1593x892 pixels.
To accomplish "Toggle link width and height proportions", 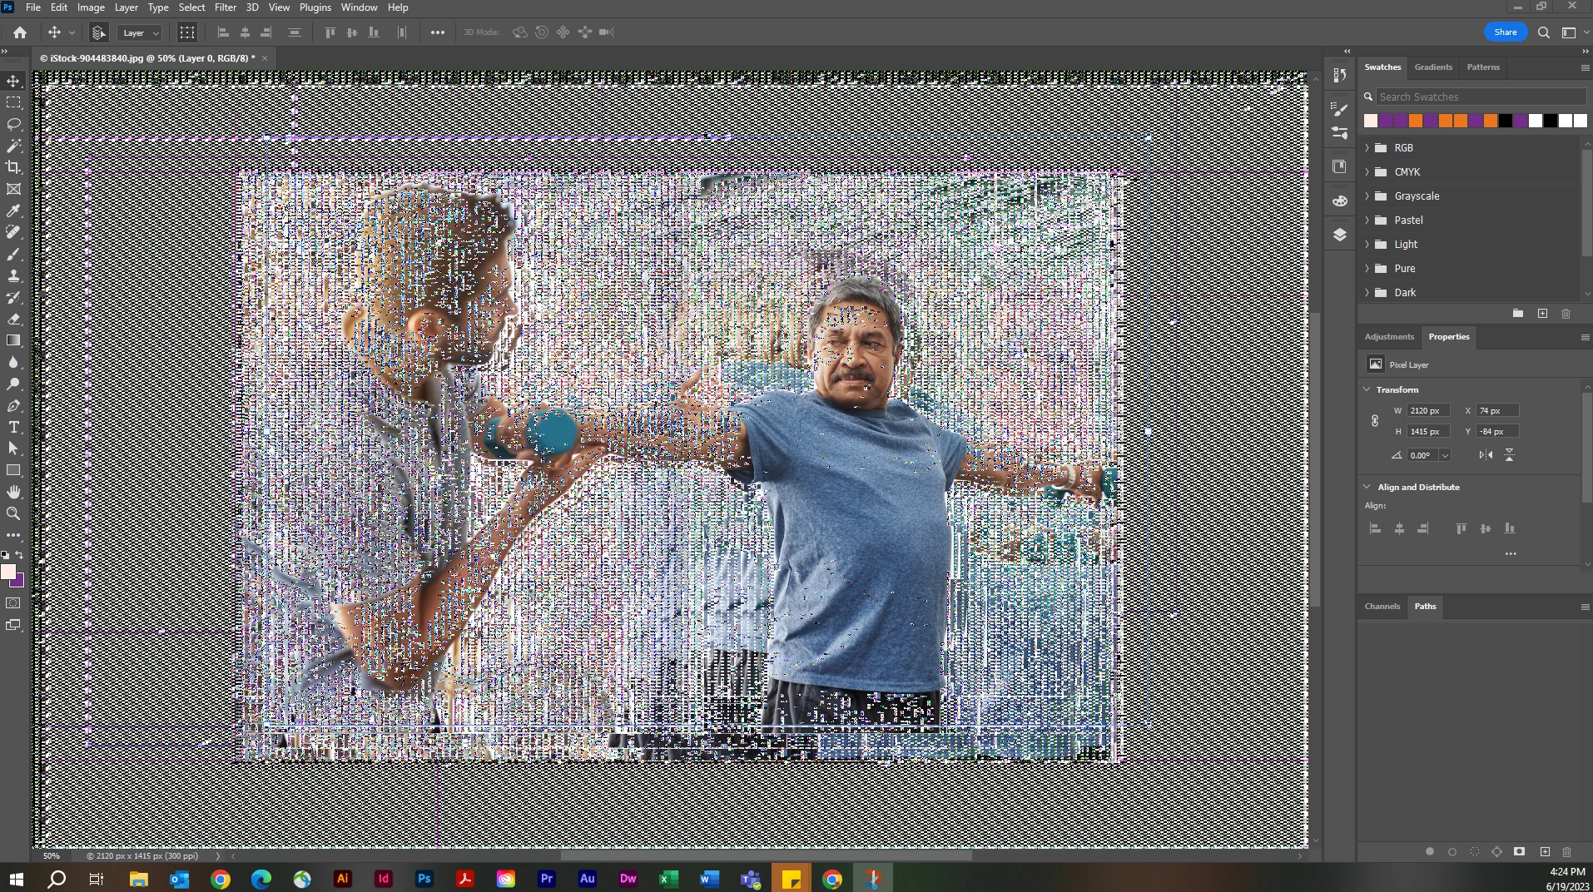I will [1375, 420].
